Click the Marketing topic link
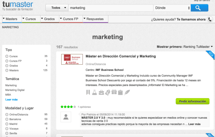Viewport: 215px width, 137px height. 11,85
